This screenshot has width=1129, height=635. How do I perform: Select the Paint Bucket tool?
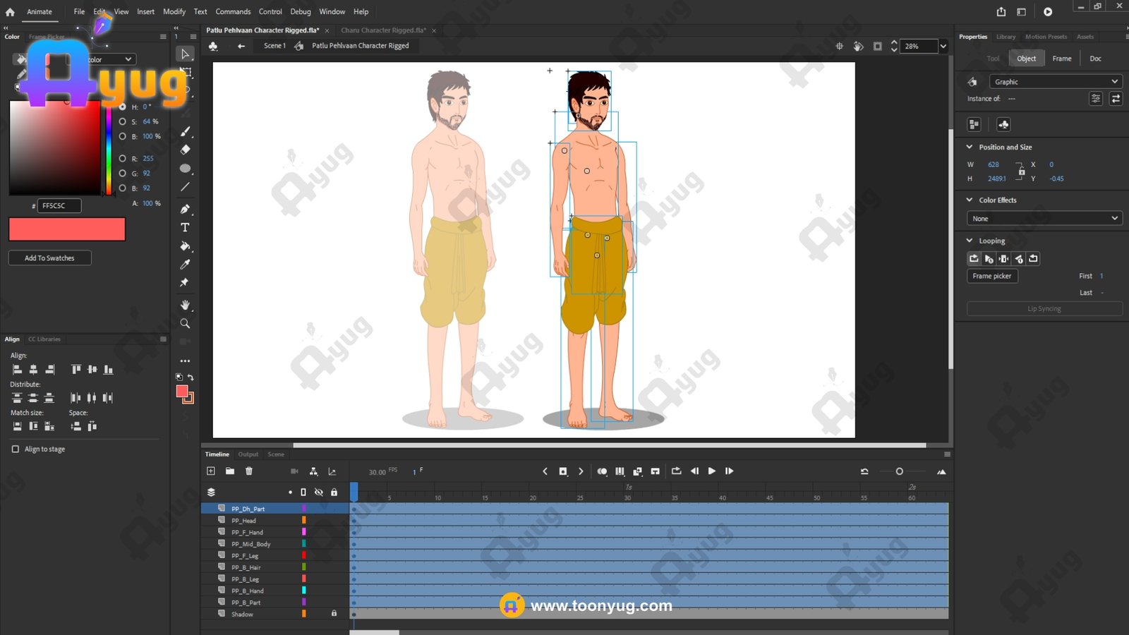pos(185,246)
